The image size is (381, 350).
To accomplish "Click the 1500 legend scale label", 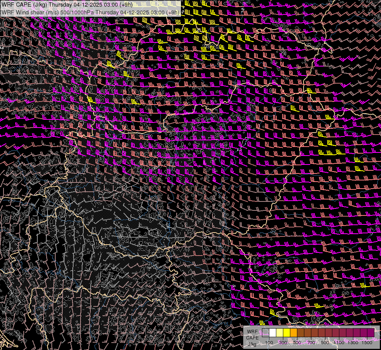I will 367,343.
